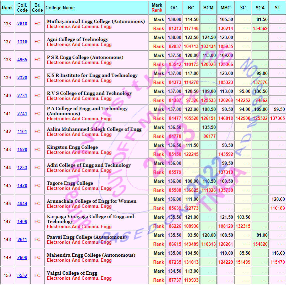This screenshot has height=285, width=286.
Task: Open college code 2610 link
Action: tap(22, 24)
